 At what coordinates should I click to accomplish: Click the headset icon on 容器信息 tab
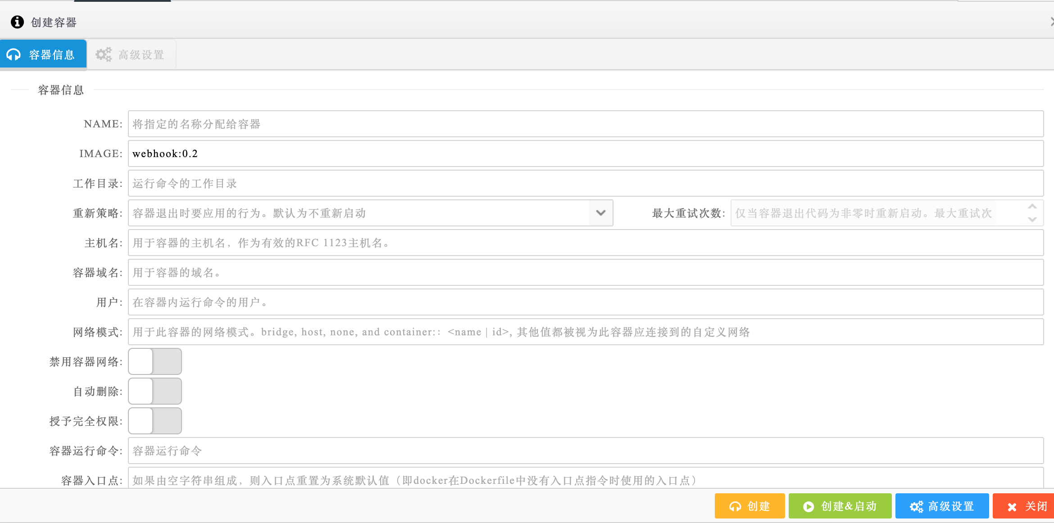tap(14, 54)
